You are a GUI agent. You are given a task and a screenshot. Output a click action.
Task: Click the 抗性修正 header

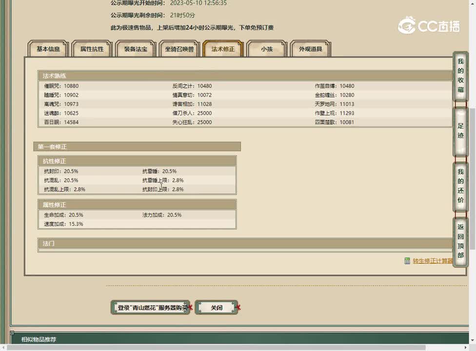pos(137,161)
